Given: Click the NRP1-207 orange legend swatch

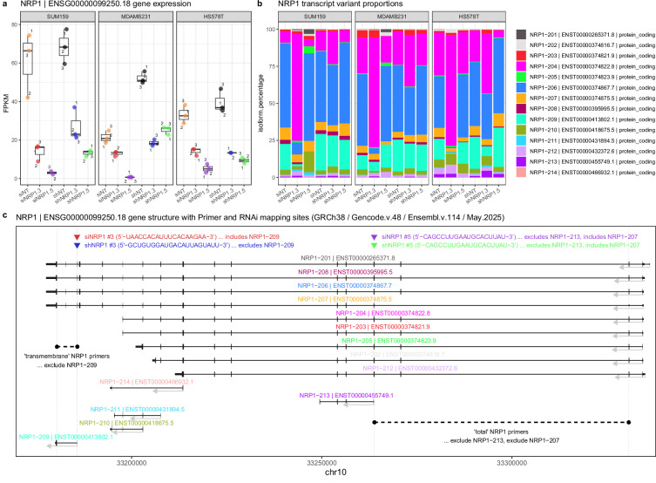Looking at the screenshot, I should pos(521,98).
